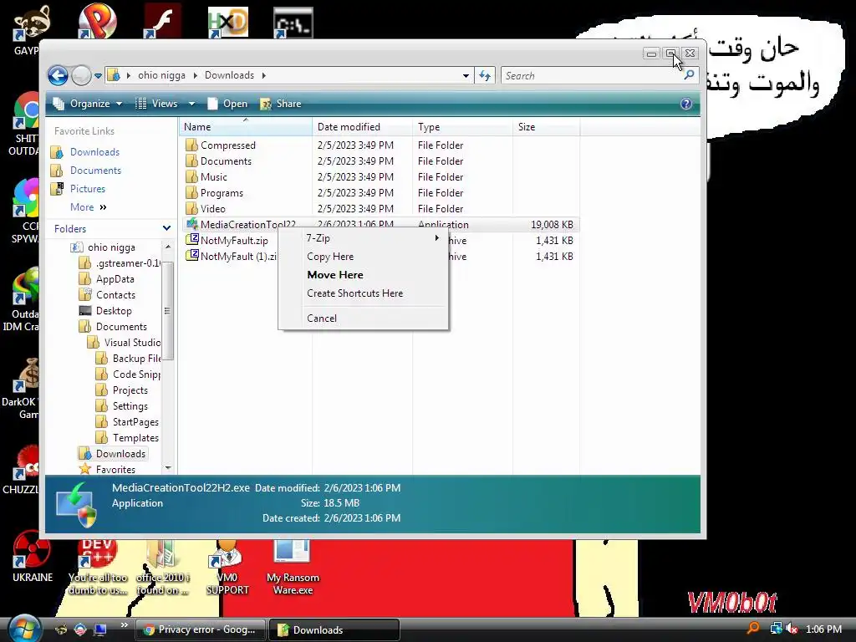Open the UKRAINE desktop shortcut

(33, 557)
